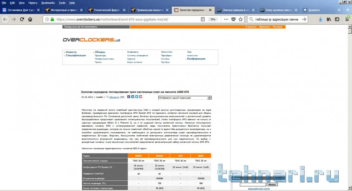Go to 'Видеокарты' reviews

(133, 52)
